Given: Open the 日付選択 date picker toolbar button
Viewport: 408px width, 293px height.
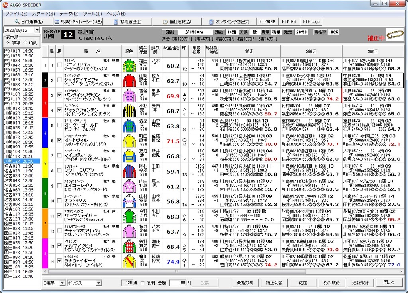Looking at the screenshot, I should (28, 22).
